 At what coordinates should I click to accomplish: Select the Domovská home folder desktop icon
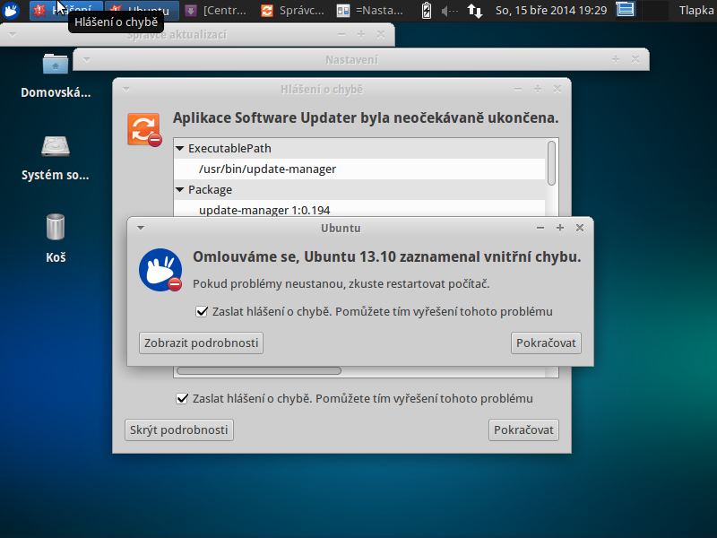pos(56,76)
